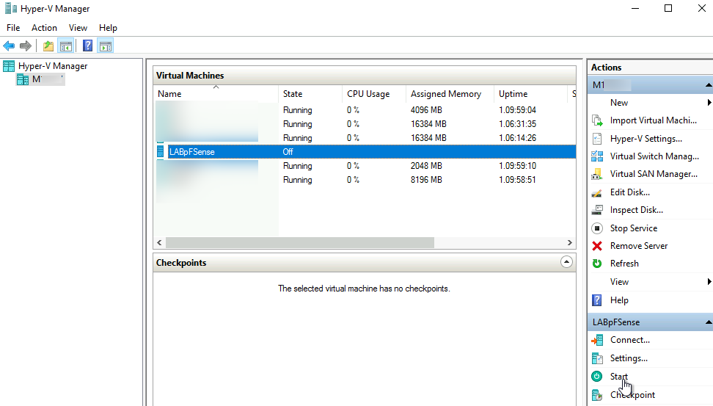Select Hyper-V Manager root in tree
The height and width of the screenshot is (406, 713).
pyautogui.click(x=53, y=66)
